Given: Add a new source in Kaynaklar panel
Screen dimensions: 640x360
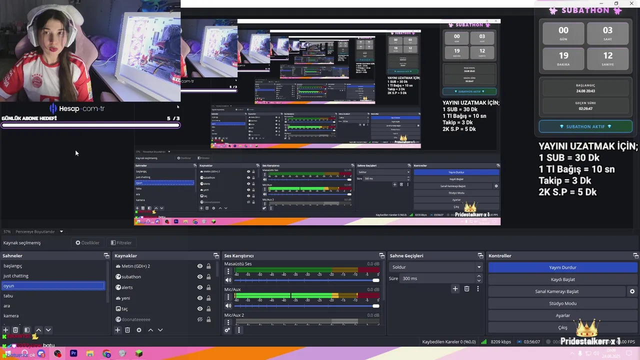Looking at the screenshot, I should (x=117, y=330).
